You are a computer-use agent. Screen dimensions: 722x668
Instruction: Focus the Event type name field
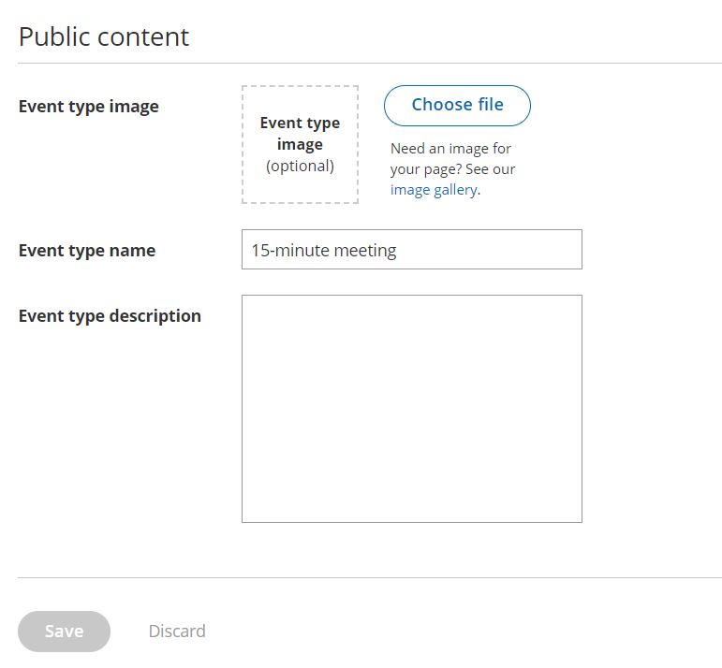point(411,250)
